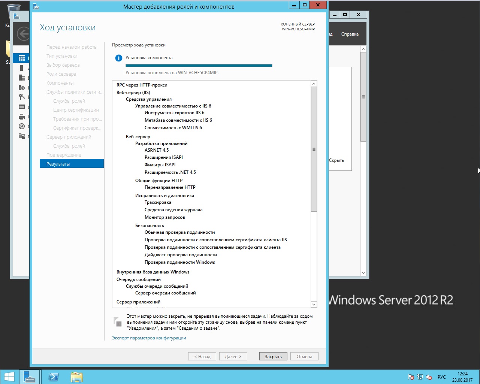Select the Проверка подлинности Windows row
Screen dimensions: 480x384
180,262
